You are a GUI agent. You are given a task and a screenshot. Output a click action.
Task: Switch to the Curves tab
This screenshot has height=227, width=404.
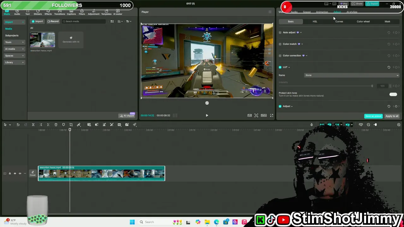point(339,21)
